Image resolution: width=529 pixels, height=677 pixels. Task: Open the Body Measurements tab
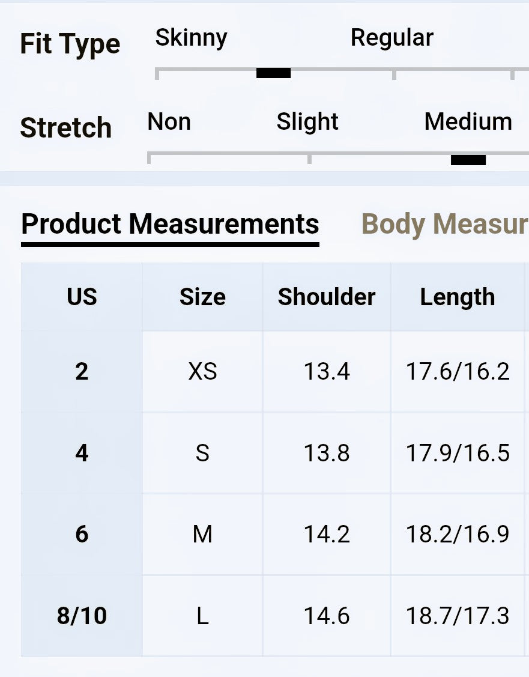pos(444,225)
